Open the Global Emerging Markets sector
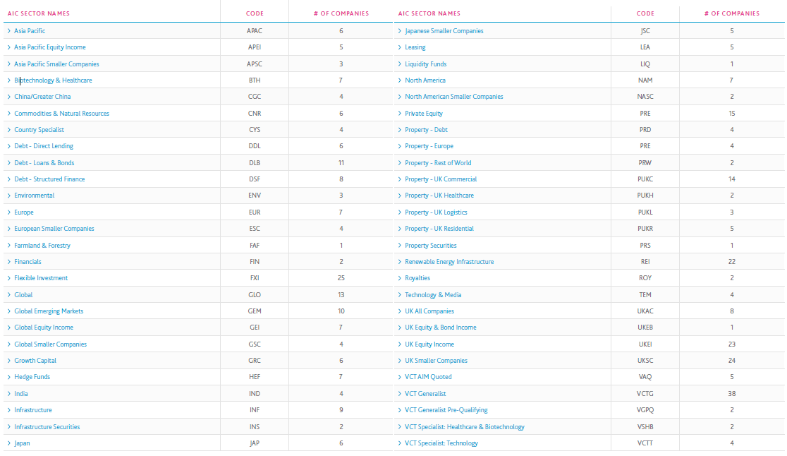The height and width of the screenshot is (456, 787). 49,311
